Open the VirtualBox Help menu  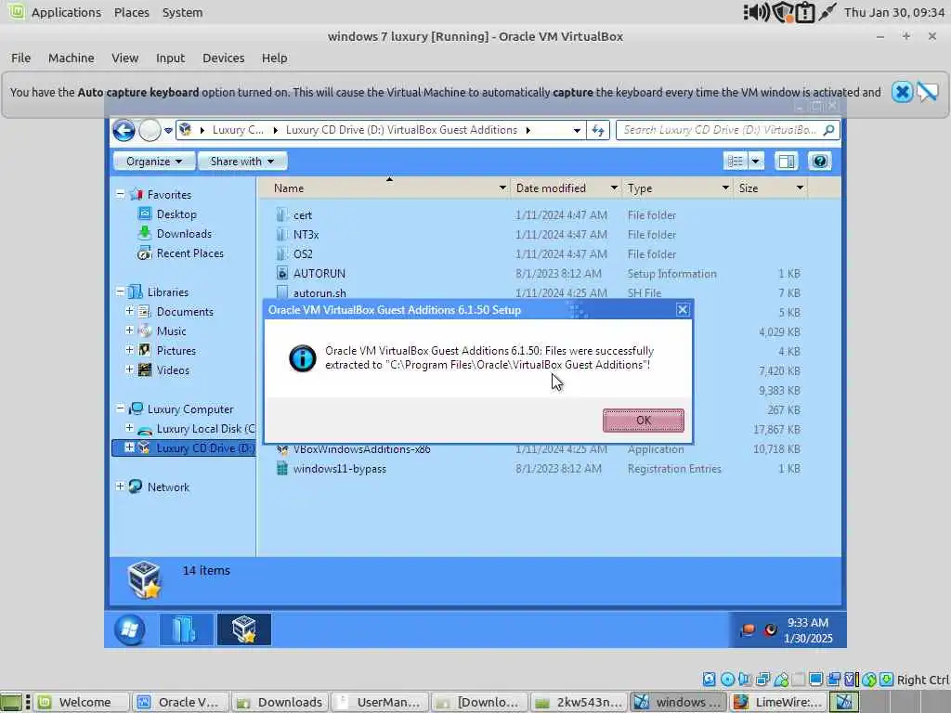(274, 58)
